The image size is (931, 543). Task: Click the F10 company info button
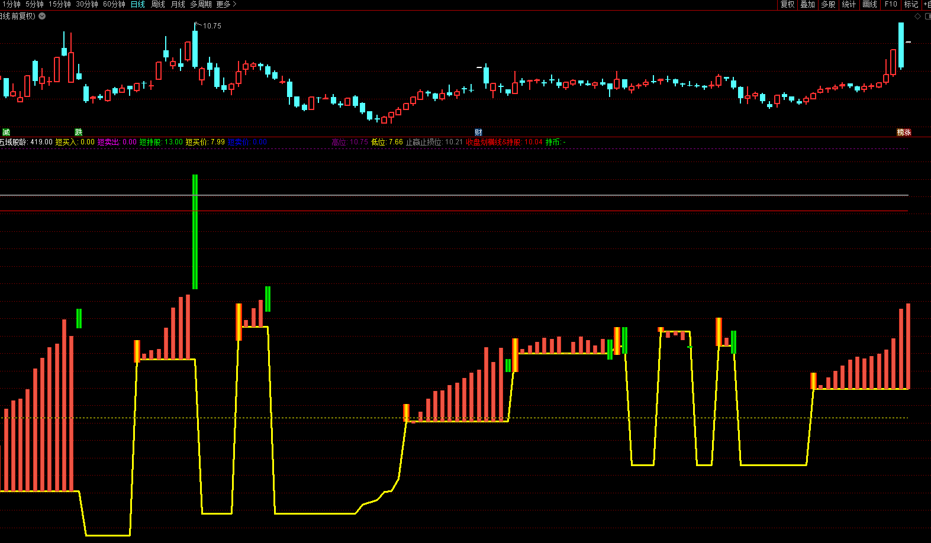pos(891,4)
